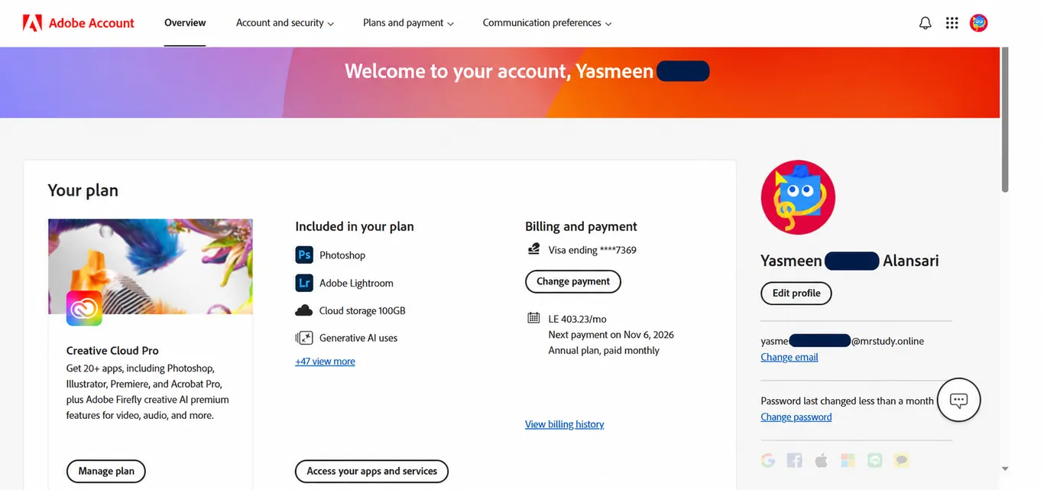Expand Plans and payment dropdown

click(x=408, y=23)
